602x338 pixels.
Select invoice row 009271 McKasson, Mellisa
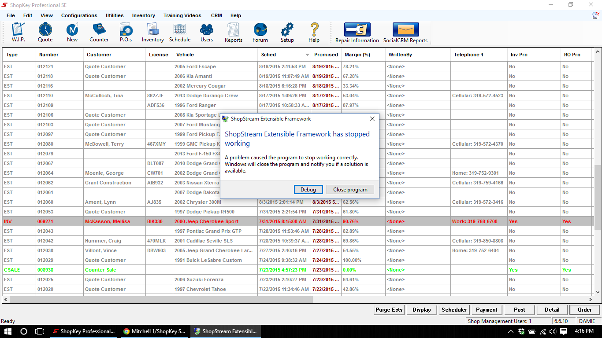click(x=297, y=221)
